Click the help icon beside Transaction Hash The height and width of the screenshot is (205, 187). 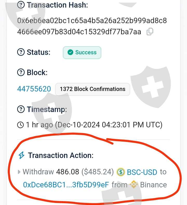pyautogui.click(x=21, y=5)
